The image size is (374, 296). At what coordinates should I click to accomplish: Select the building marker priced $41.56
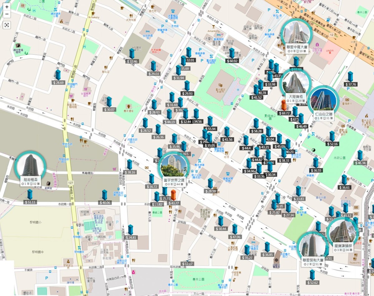(227, 134)
